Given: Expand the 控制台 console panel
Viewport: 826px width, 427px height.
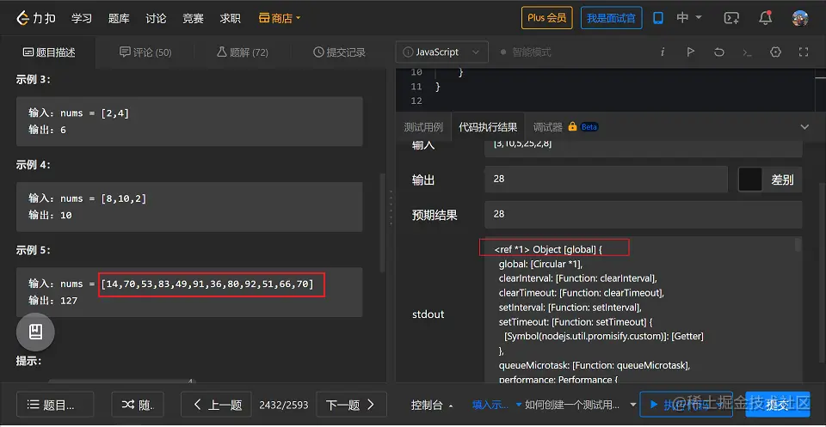Looking at the screenshot, I should click(x=432, y=405).
